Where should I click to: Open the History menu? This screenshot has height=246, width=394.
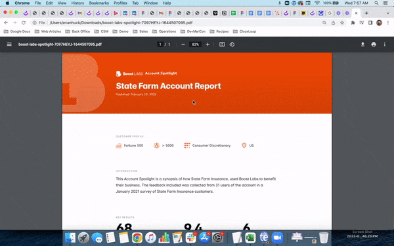pyautogui.click(x=77, y=3)
